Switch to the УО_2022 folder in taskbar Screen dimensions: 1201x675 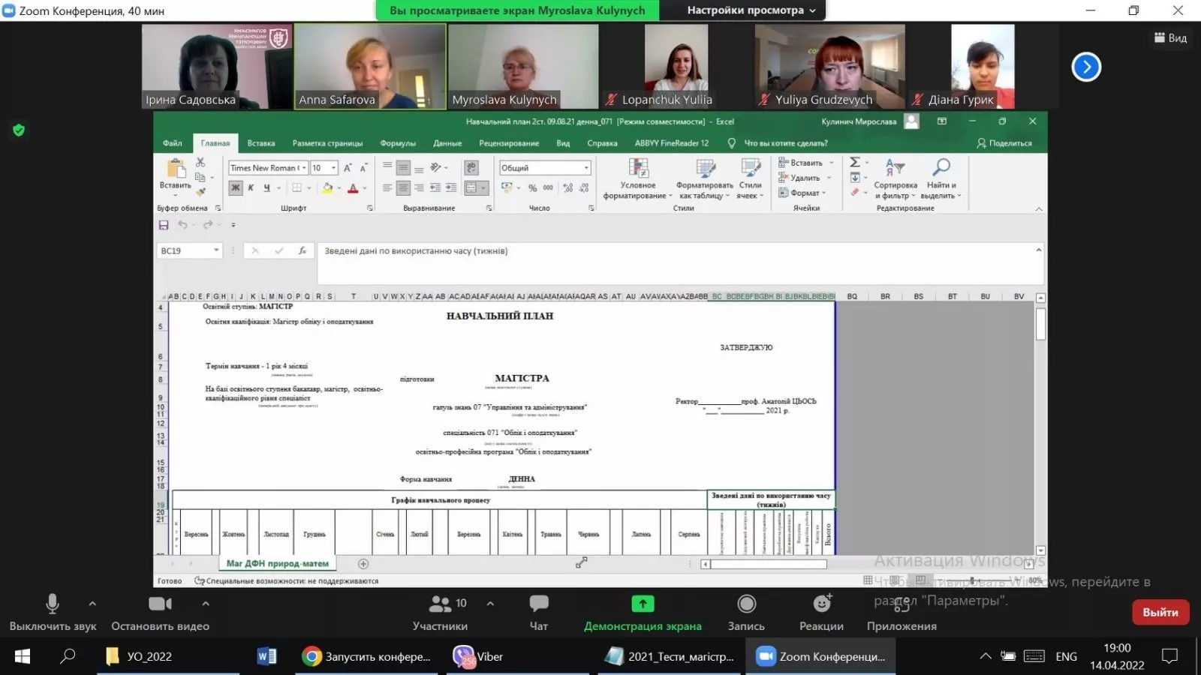pos(140,656)
